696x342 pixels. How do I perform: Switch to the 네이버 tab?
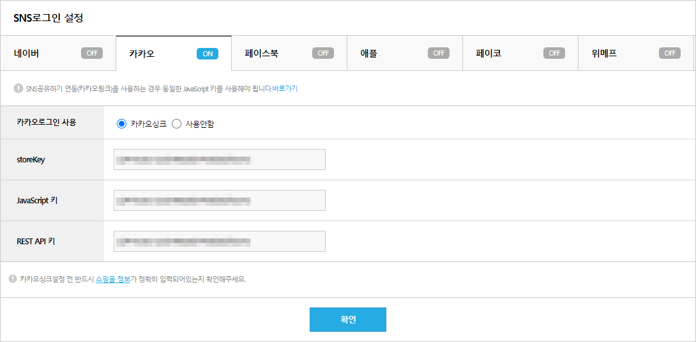27,53
